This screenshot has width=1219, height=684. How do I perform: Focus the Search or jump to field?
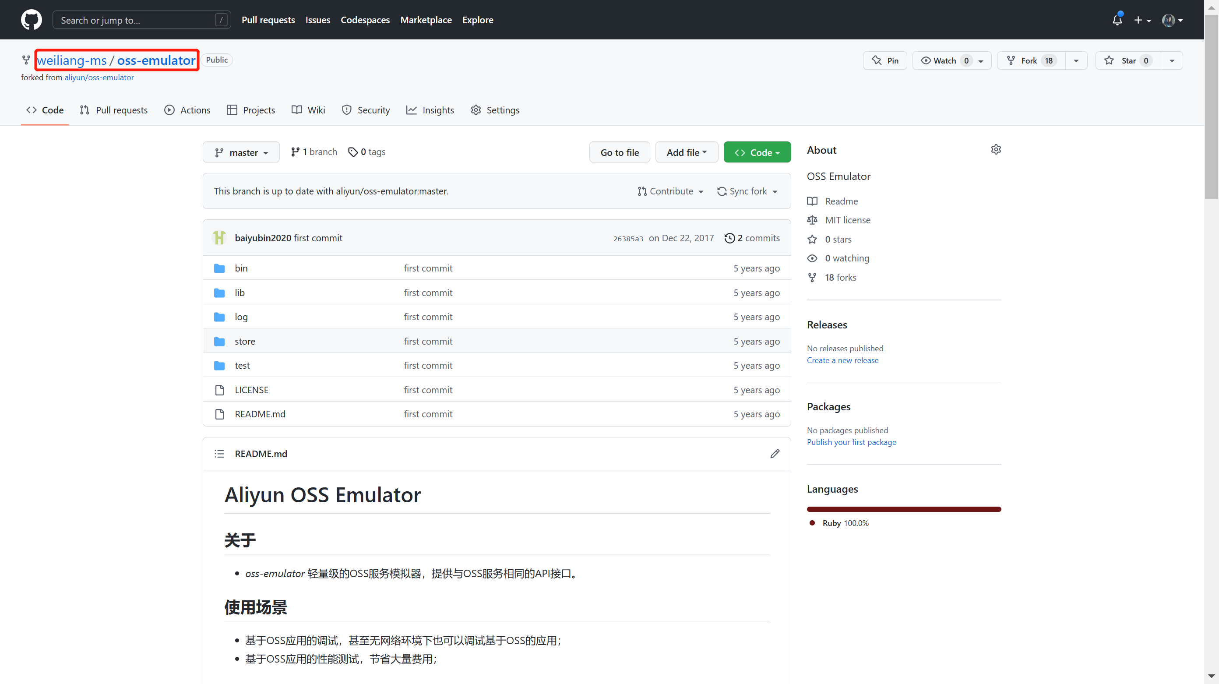tap(137, 20)
